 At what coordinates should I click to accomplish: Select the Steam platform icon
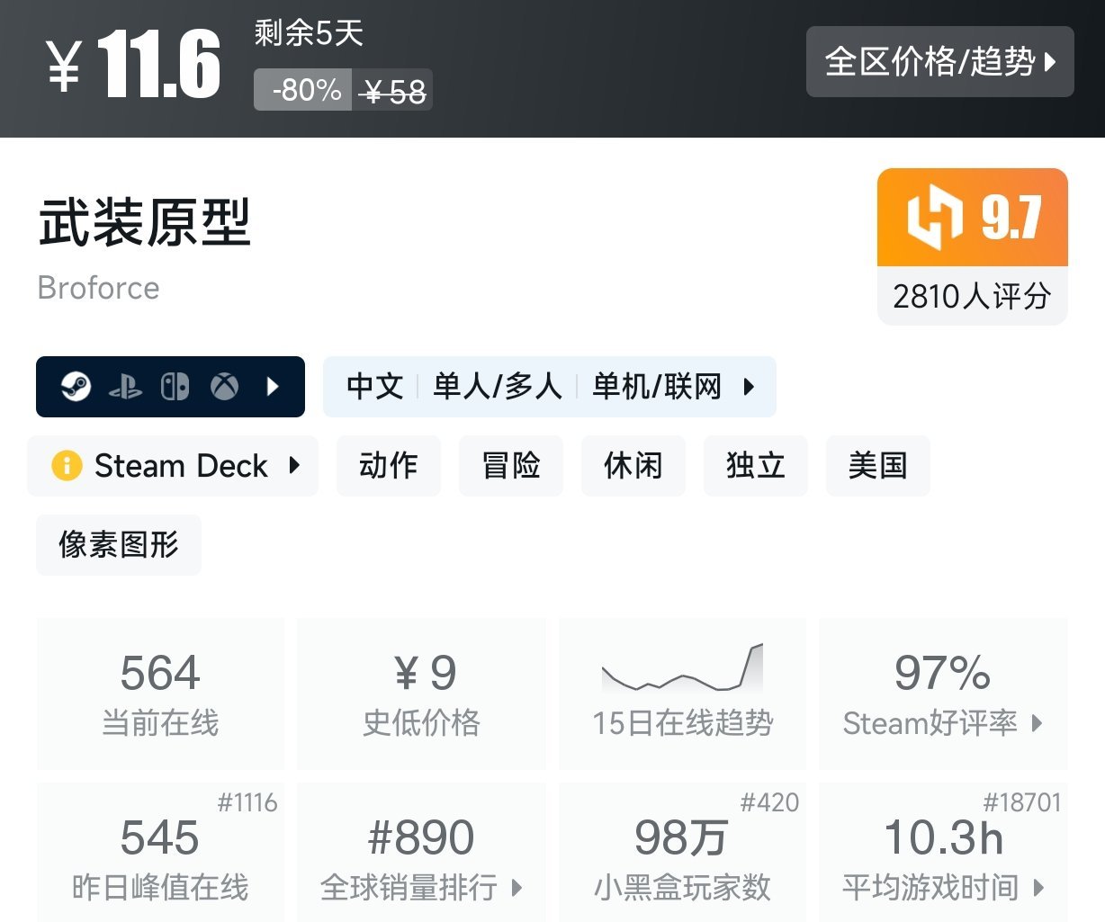(x=76, y=387)
